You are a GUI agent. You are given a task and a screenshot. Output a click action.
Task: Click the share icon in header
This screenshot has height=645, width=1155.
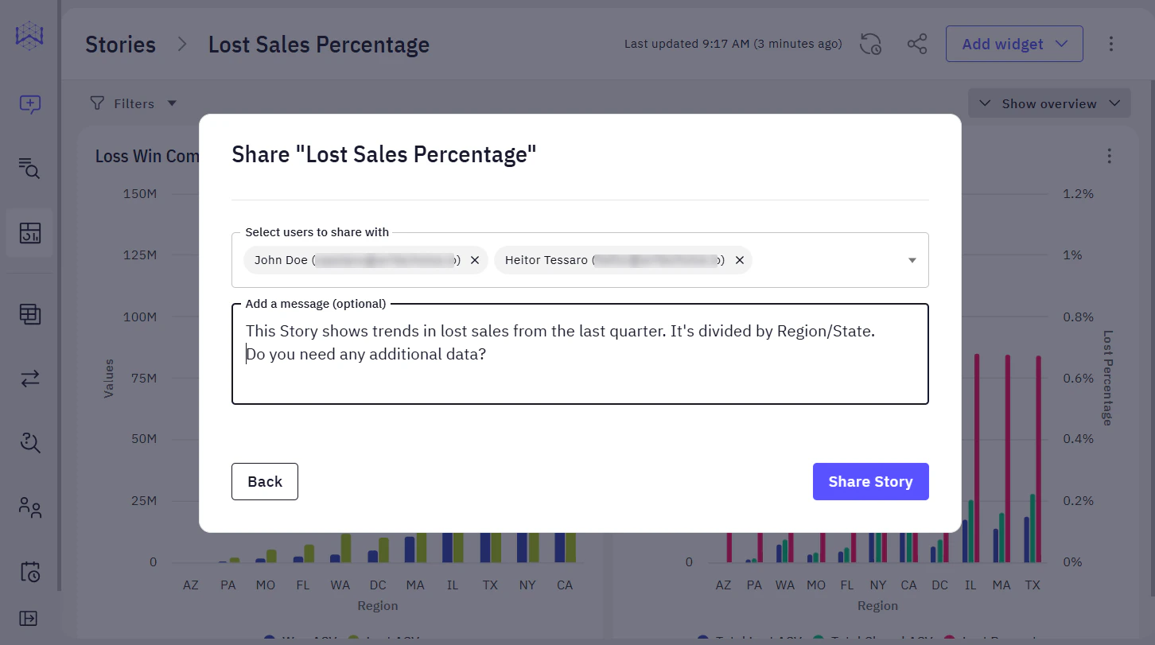pos(917,45)
